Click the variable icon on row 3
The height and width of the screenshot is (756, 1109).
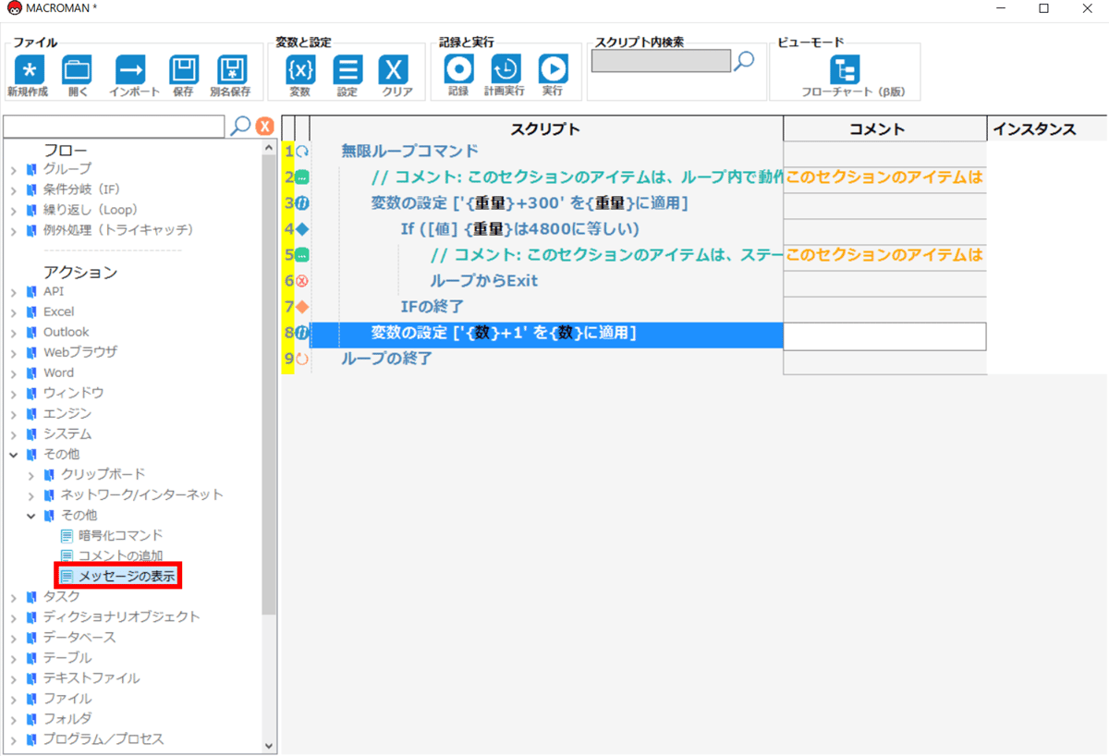click(302, 203)
